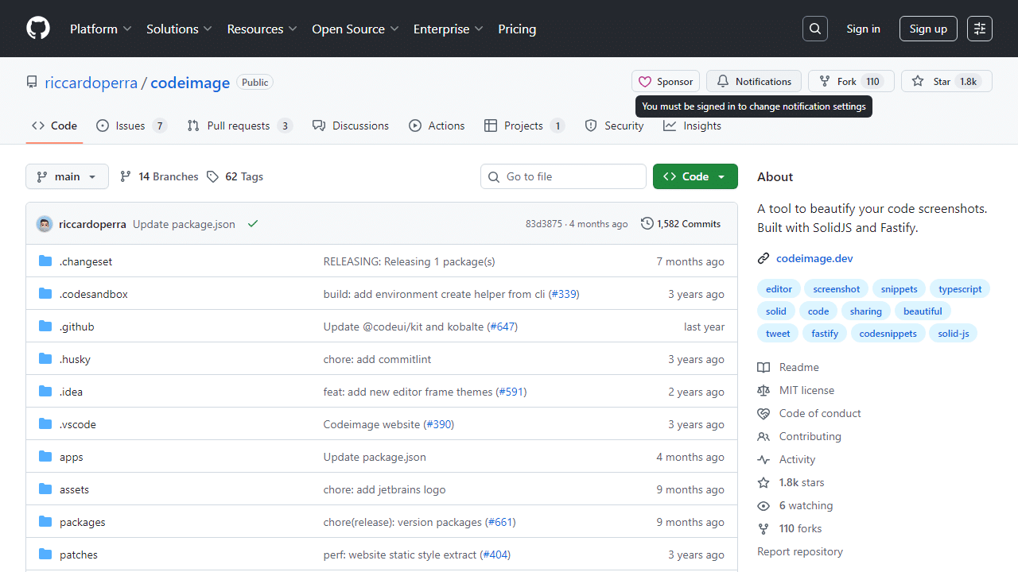The height and width of the screenshot is (572, 1018).
Task: Expand the Resources menu
Action: click(262, 29)
